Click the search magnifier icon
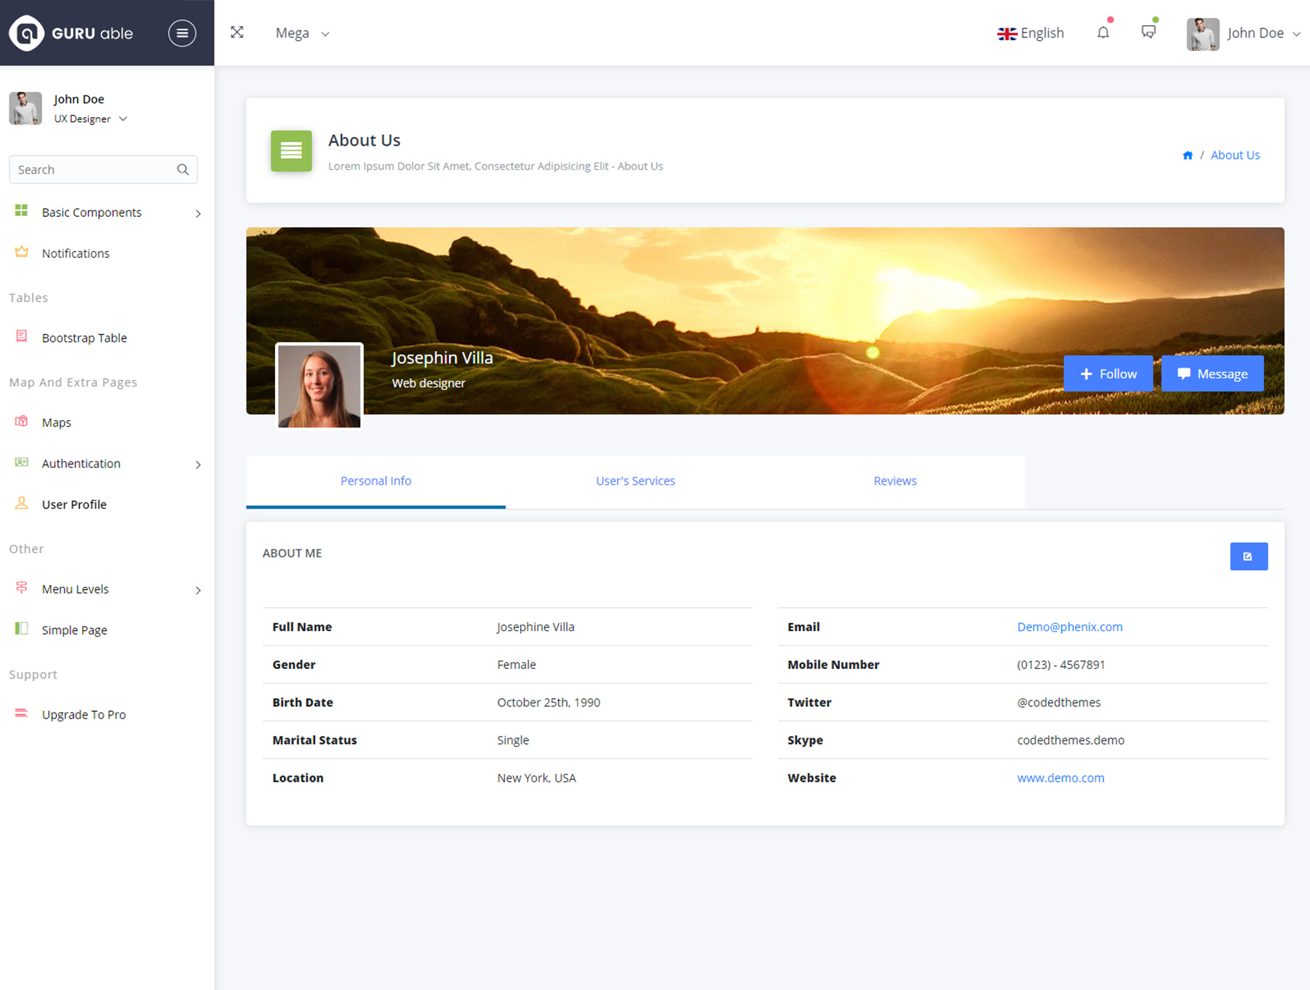The width and height of the screenshot is (1310, 990). [x=183, y=170]
